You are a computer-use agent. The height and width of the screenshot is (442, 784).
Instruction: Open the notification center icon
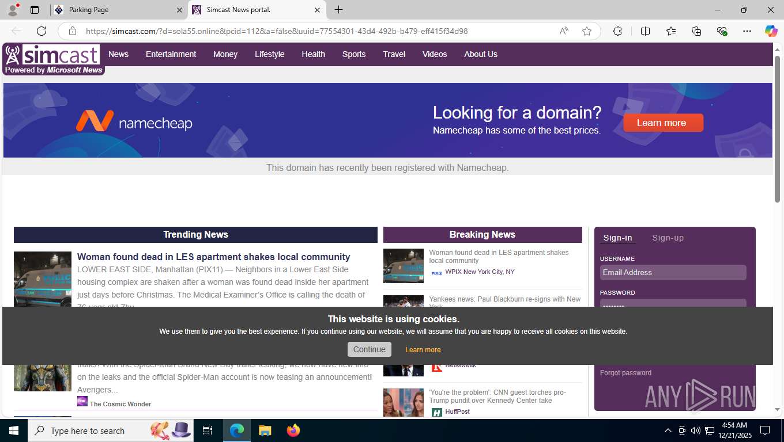[765, 430]
